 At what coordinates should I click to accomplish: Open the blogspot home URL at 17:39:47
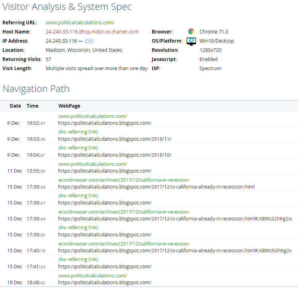[x=105, y=203]
